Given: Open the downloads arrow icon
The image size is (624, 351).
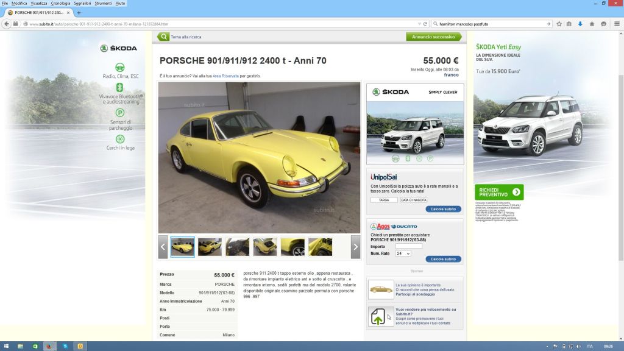Looking at the screenshot, I should point(580,24).
